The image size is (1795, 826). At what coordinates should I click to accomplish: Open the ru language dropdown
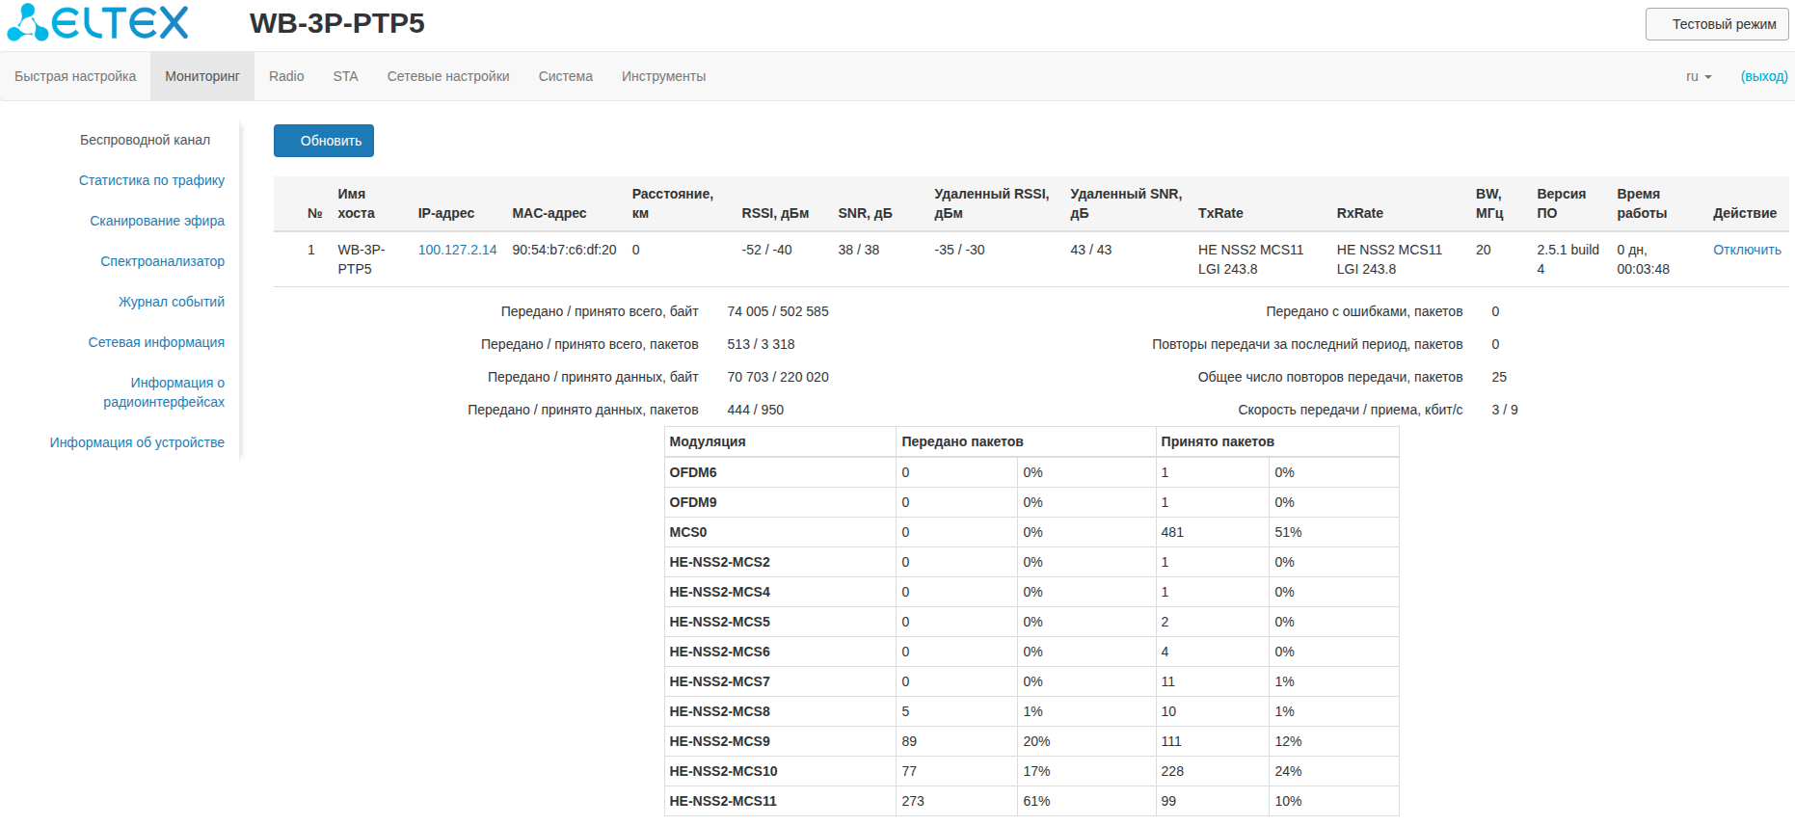click(x=1698, y=77)
